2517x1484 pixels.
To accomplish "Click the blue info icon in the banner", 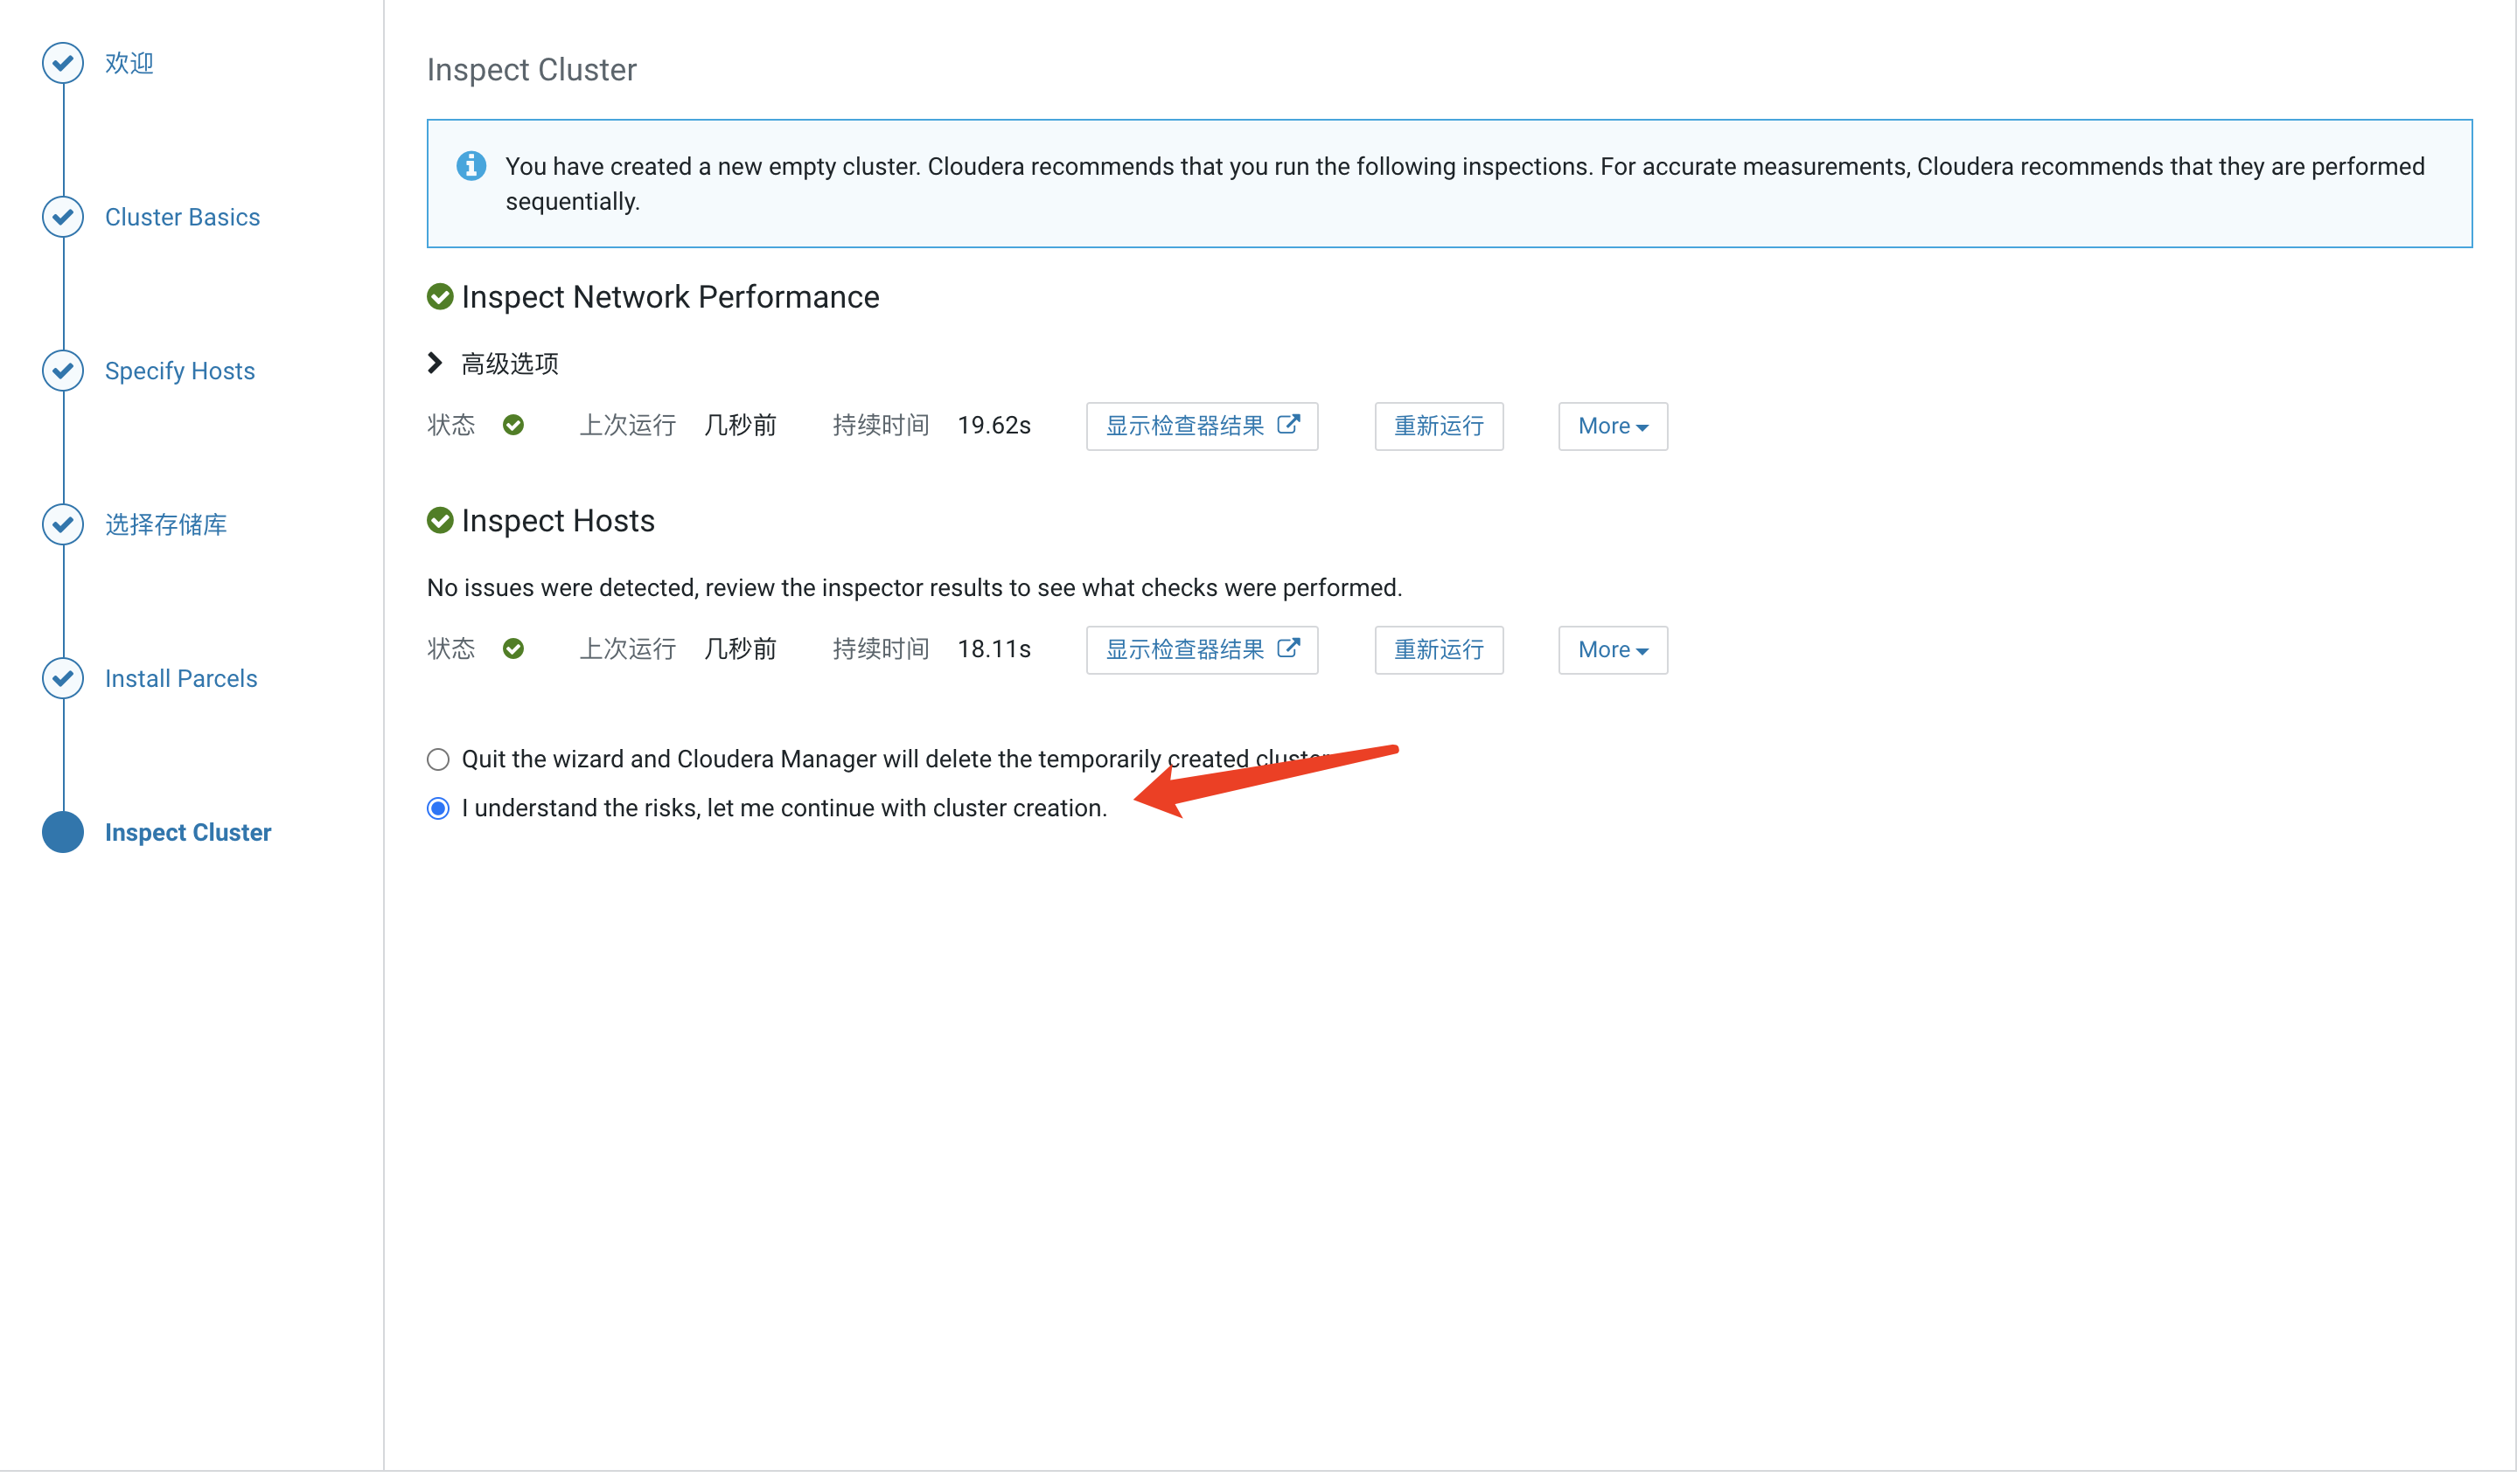I will pyautogui.click(x=471, y=166).
